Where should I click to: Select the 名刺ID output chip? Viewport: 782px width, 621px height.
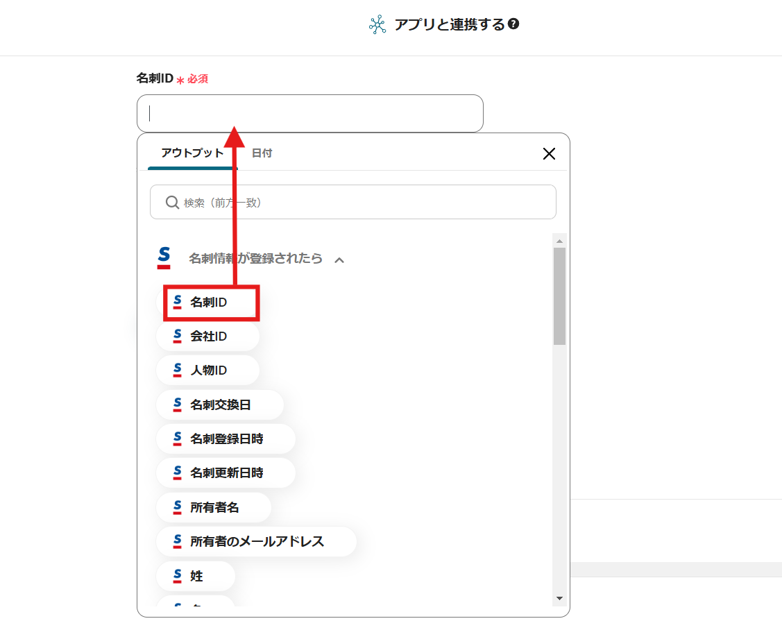(208, 303)
